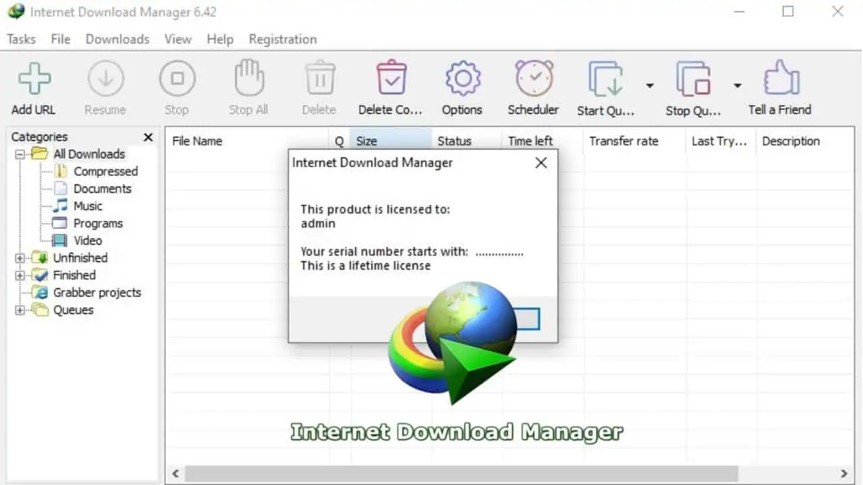Screen dimensions: 863x485
Task: Select the Unfinished category
Action: 80,257
